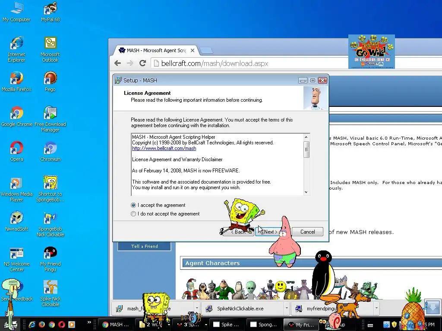442x331 pixels.
Task: Click yellow shield security tray icon
Action: tap(394, 325)
